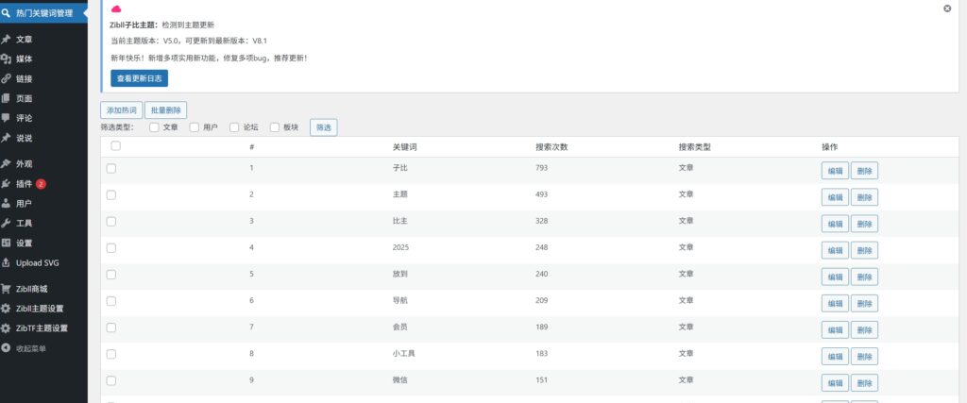The height and width of the screenshot is (403, 967).
Task: Click the 外观 appearance brush icon
Action: [x=7, y=163]
